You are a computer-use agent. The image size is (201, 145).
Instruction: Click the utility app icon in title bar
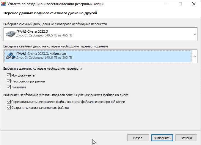click(x=4, y=4)
